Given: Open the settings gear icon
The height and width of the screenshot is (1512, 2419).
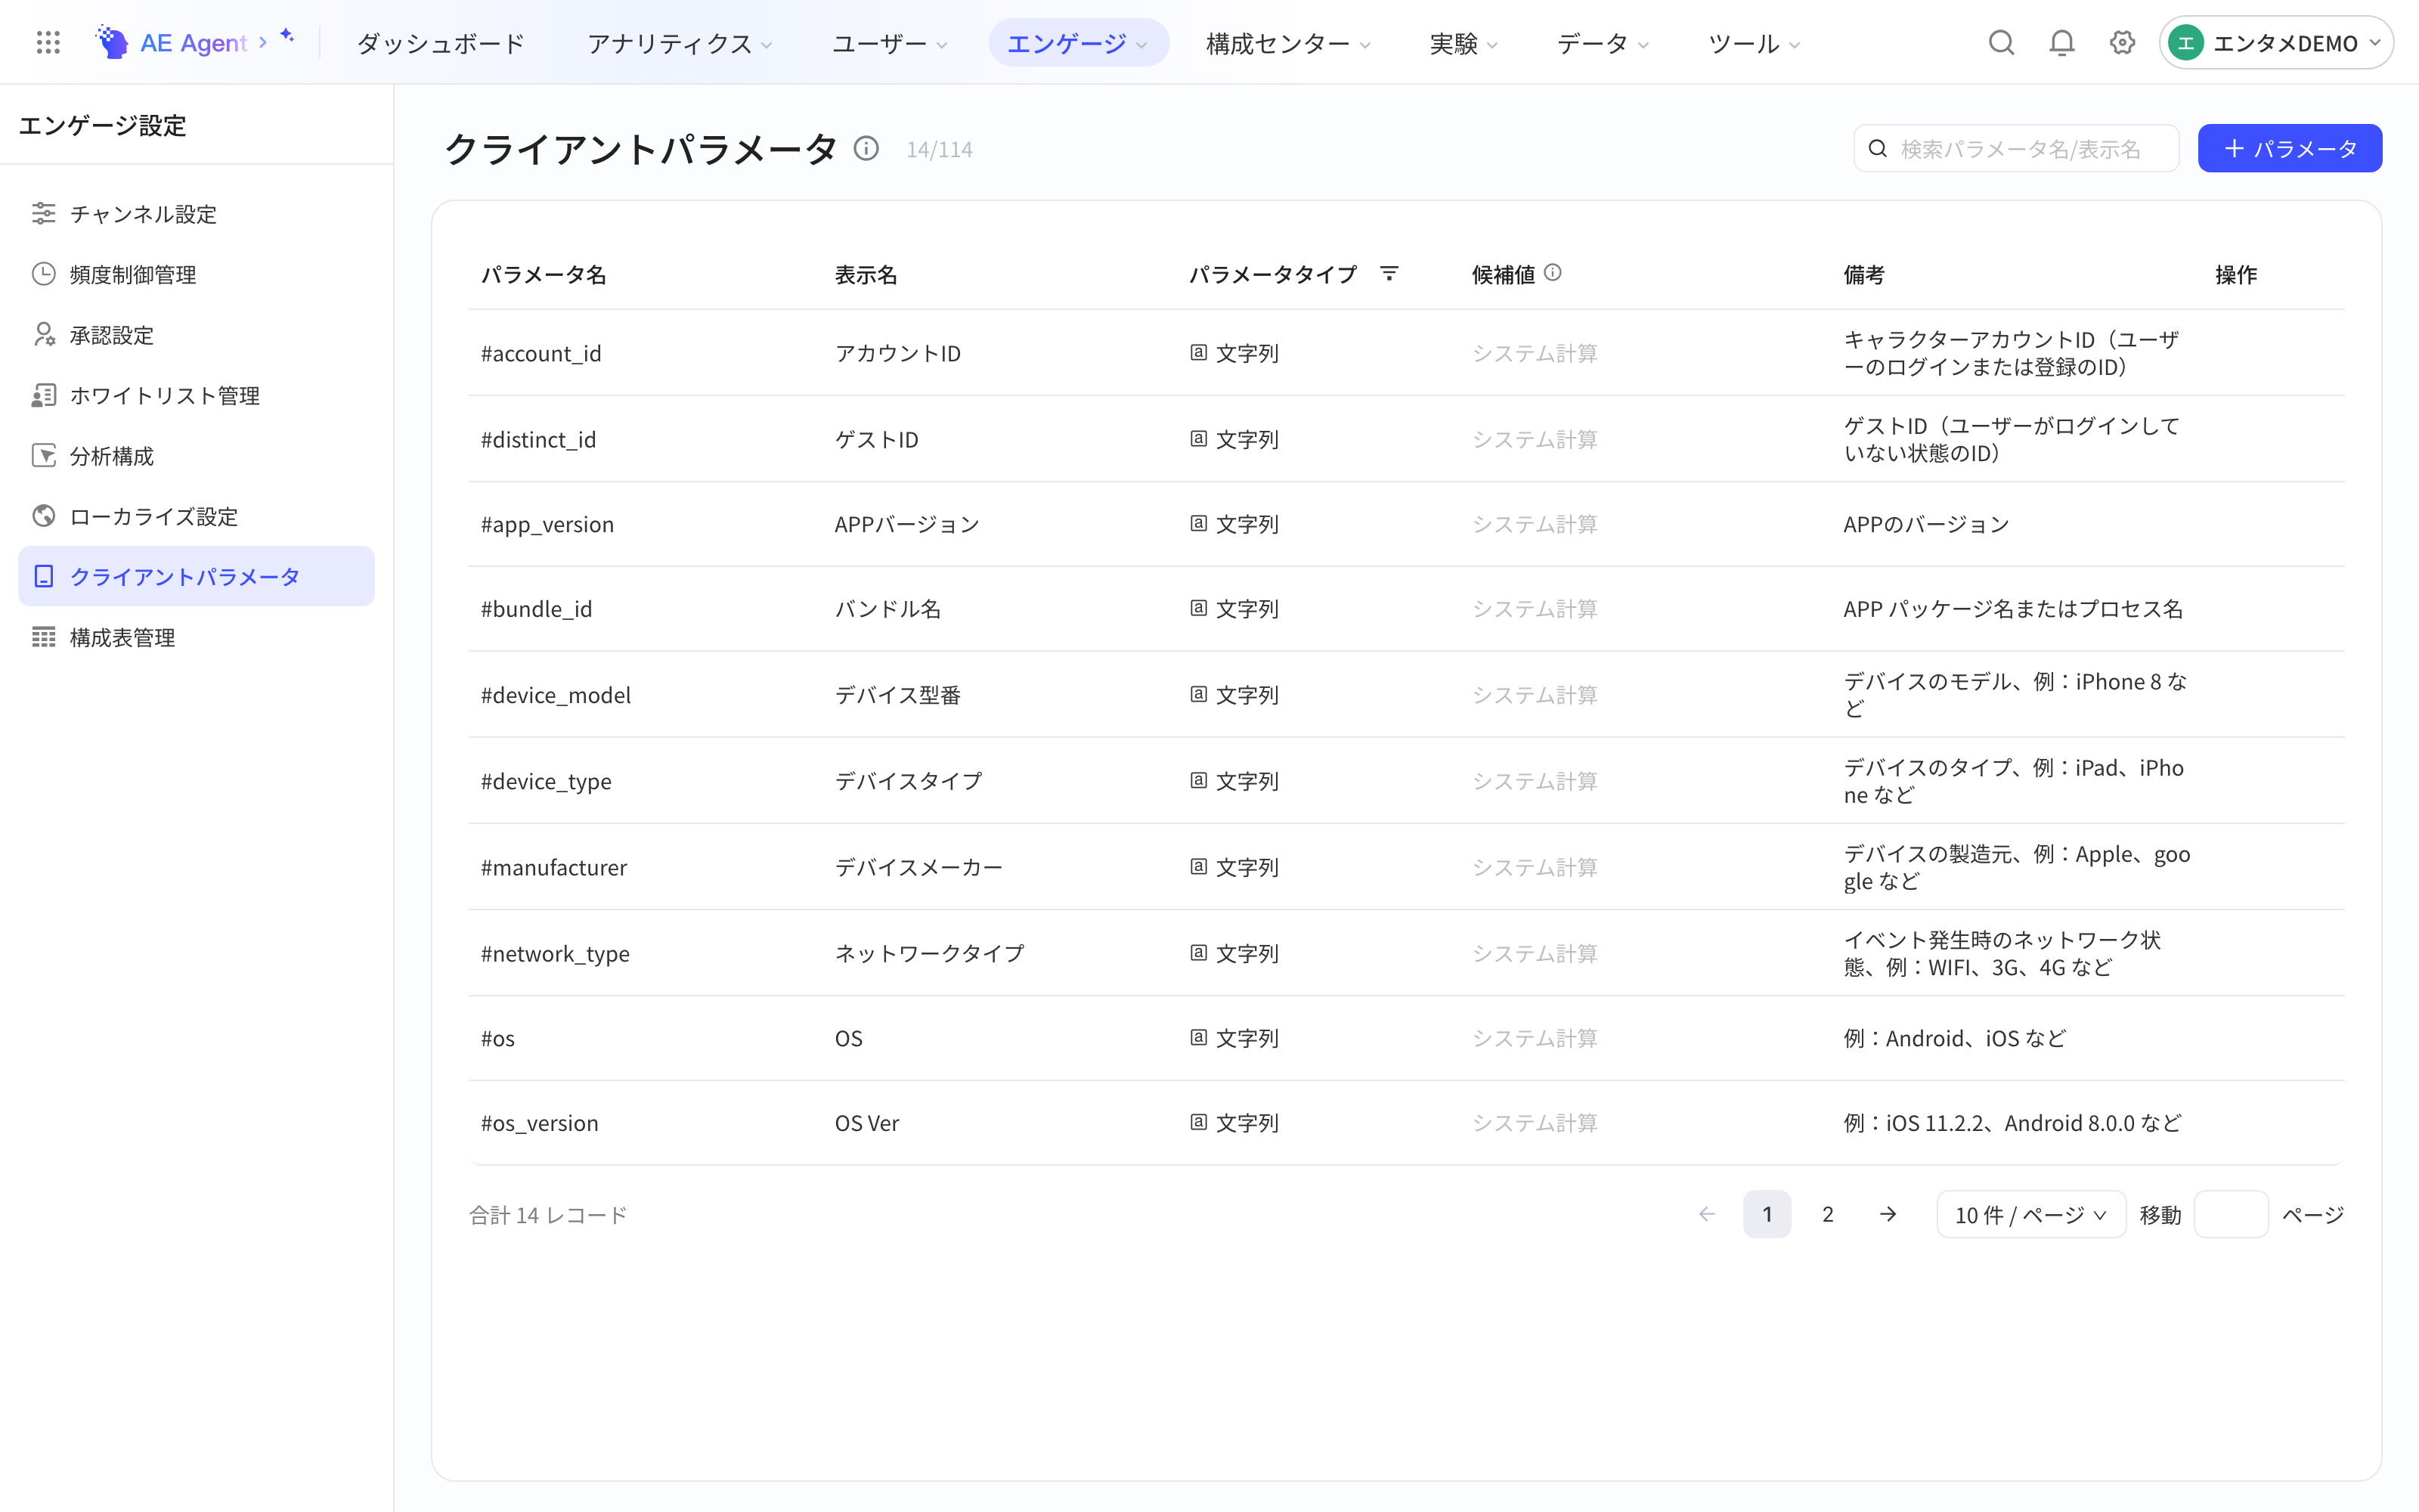Looking at the screenshot, I should (x=2122, y=42).
